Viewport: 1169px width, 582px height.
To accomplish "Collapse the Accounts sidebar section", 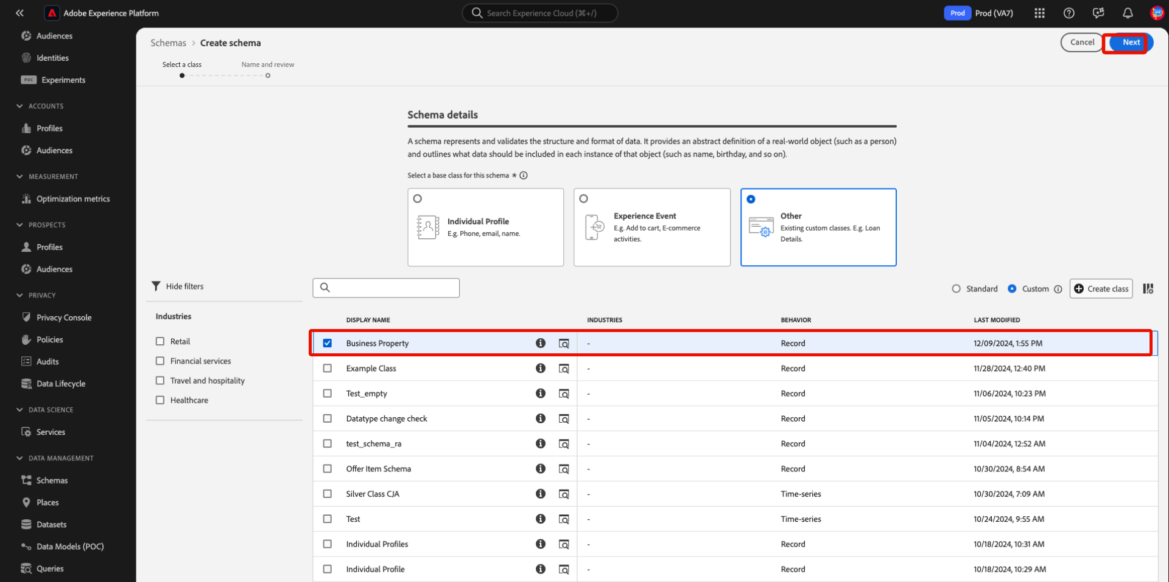I will coord(20,106).
